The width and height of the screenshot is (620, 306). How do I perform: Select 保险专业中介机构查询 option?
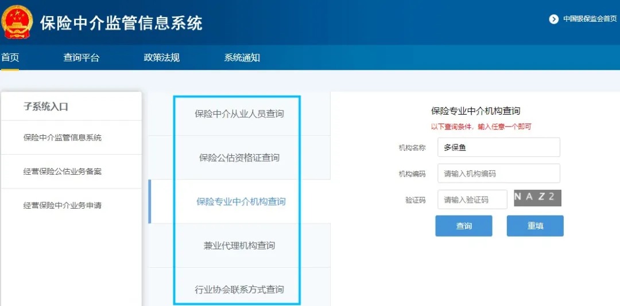pos(241,202)
